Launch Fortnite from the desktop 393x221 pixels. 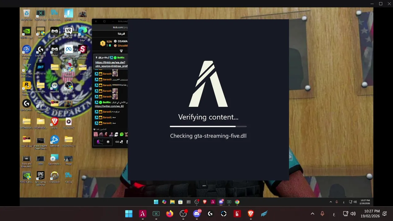(68, 15)
